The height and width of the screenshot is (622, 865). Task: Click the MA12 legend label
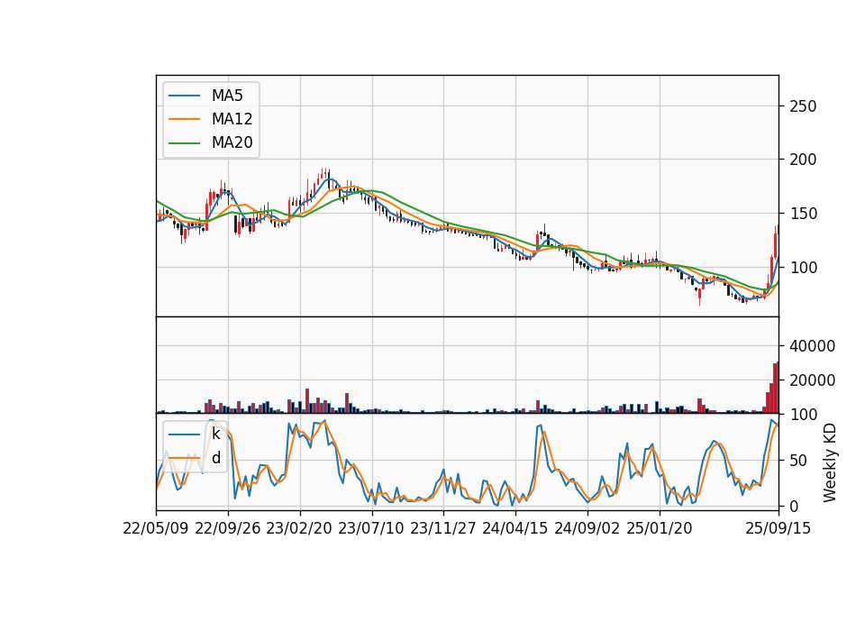point(232,119)
